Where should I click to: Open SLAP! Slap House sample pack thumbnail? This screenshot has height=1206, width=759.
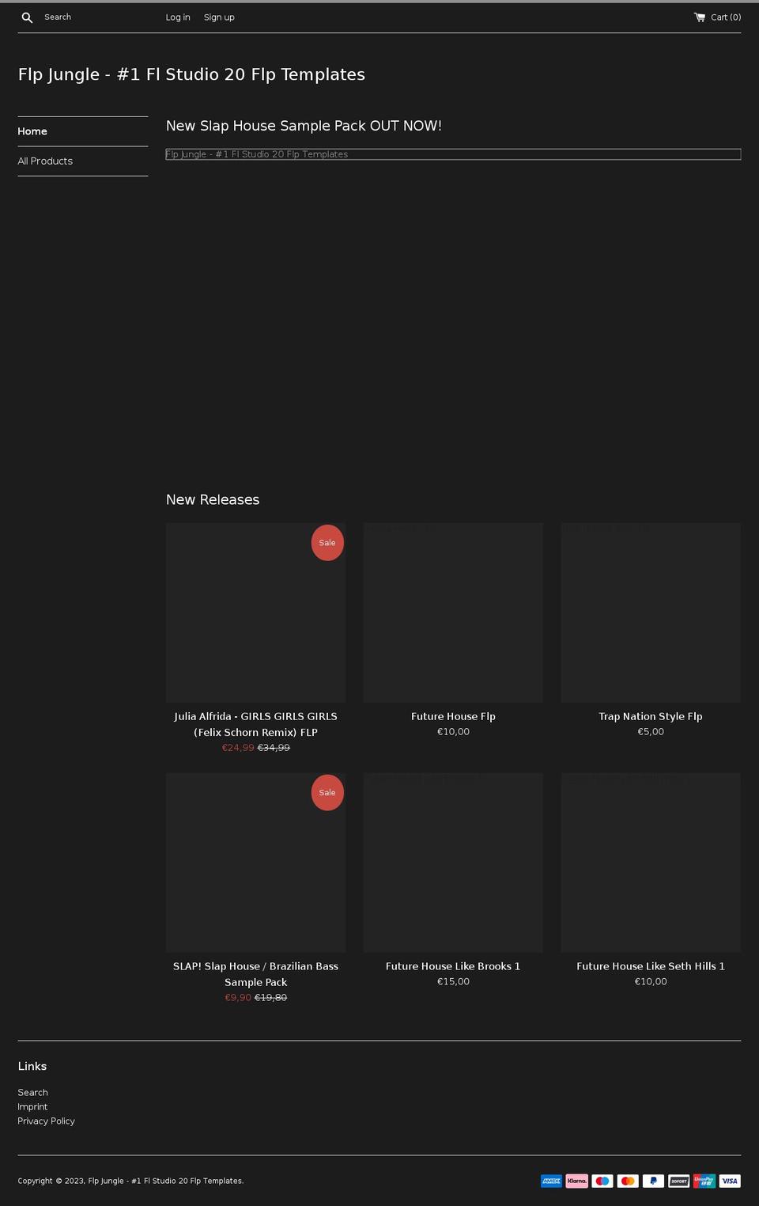coord(255,863)
